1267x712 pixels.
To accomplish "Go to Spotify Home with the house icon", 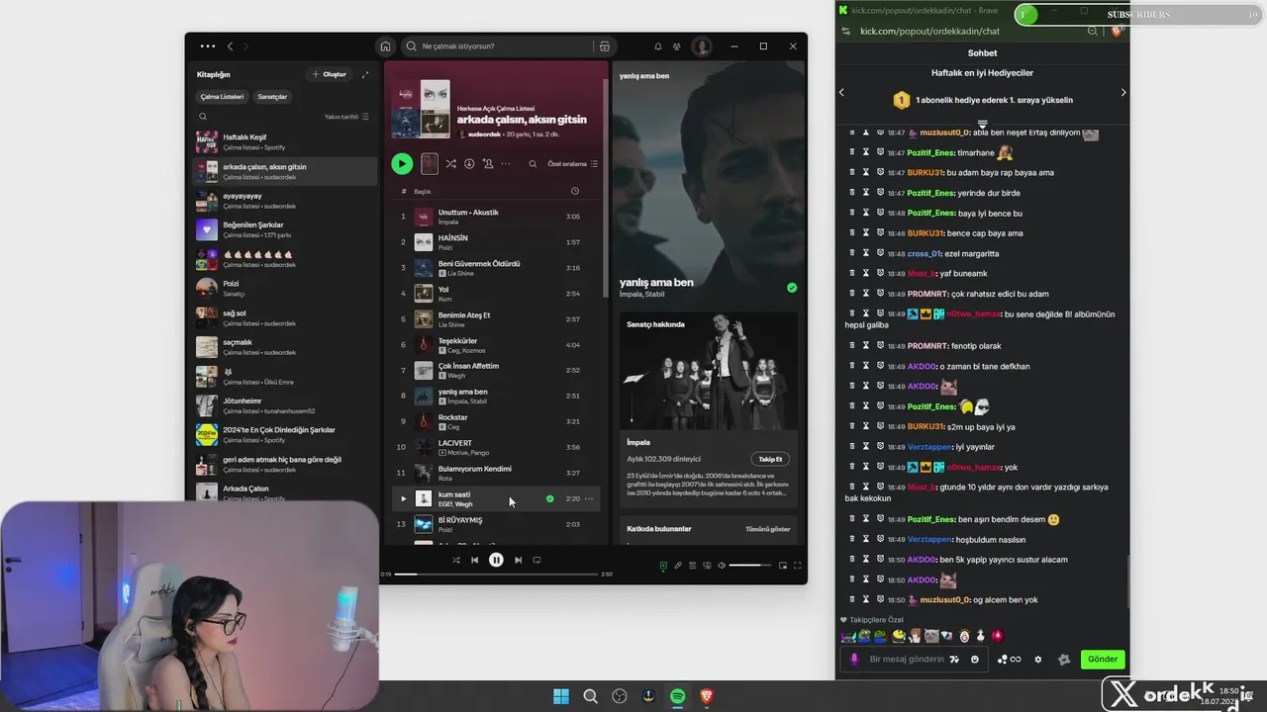I will click(x=385, y=46).
